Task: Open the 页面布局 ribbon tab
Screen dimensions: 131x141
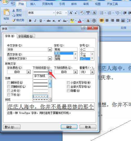Action: 47,4
